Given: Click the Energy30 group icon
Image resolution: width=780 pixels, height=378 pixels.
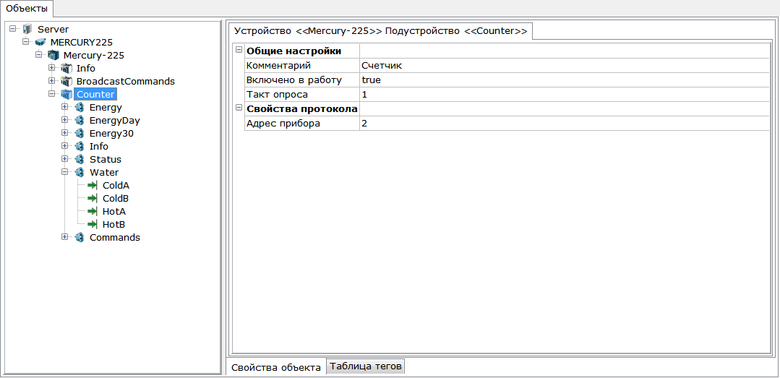Looking at the screenshot, I should pyautogui.click(x=79, y=133).
